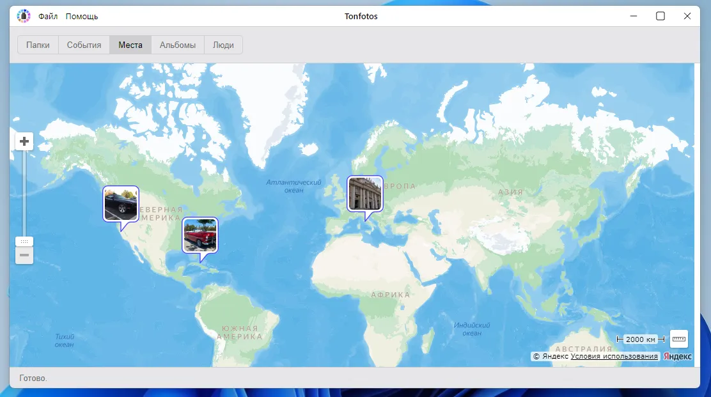Maximize the Tonfotos window

click(x=660, y=16)
